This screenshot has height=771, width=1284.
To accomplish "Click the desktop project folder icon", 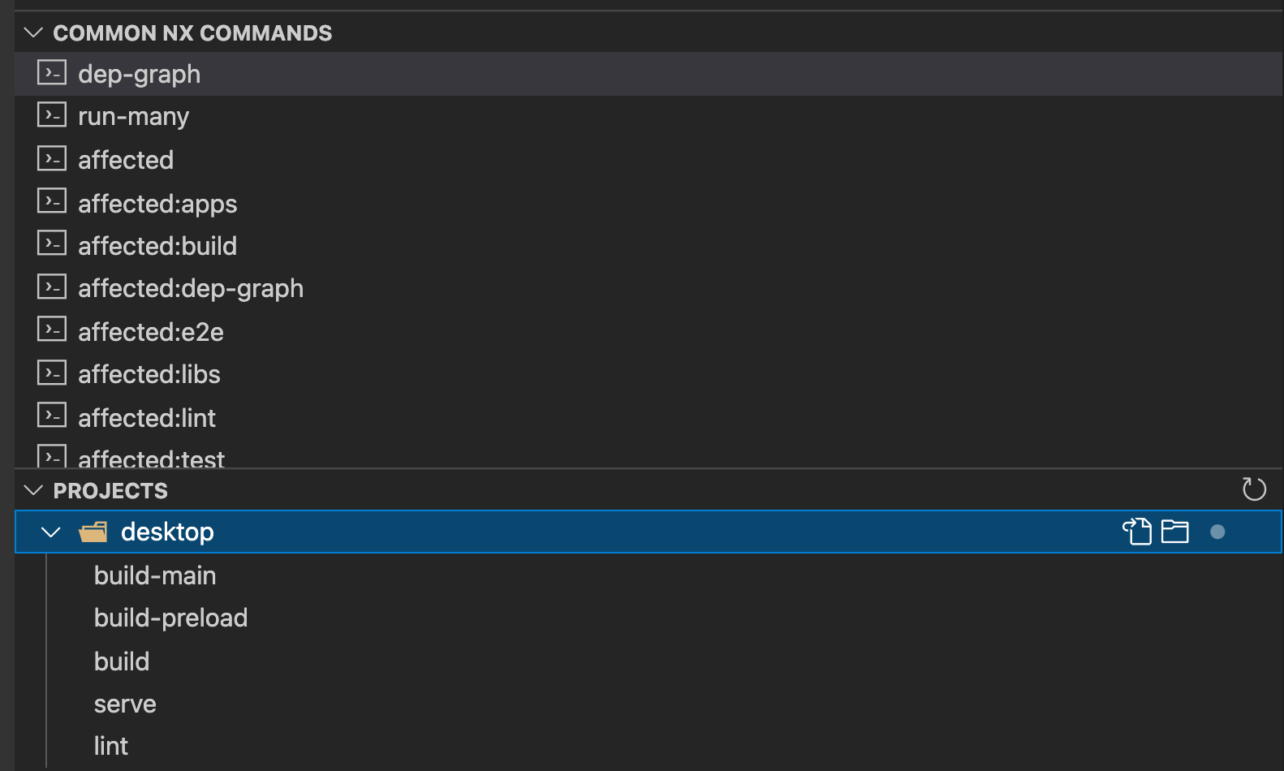I will 93,532.
